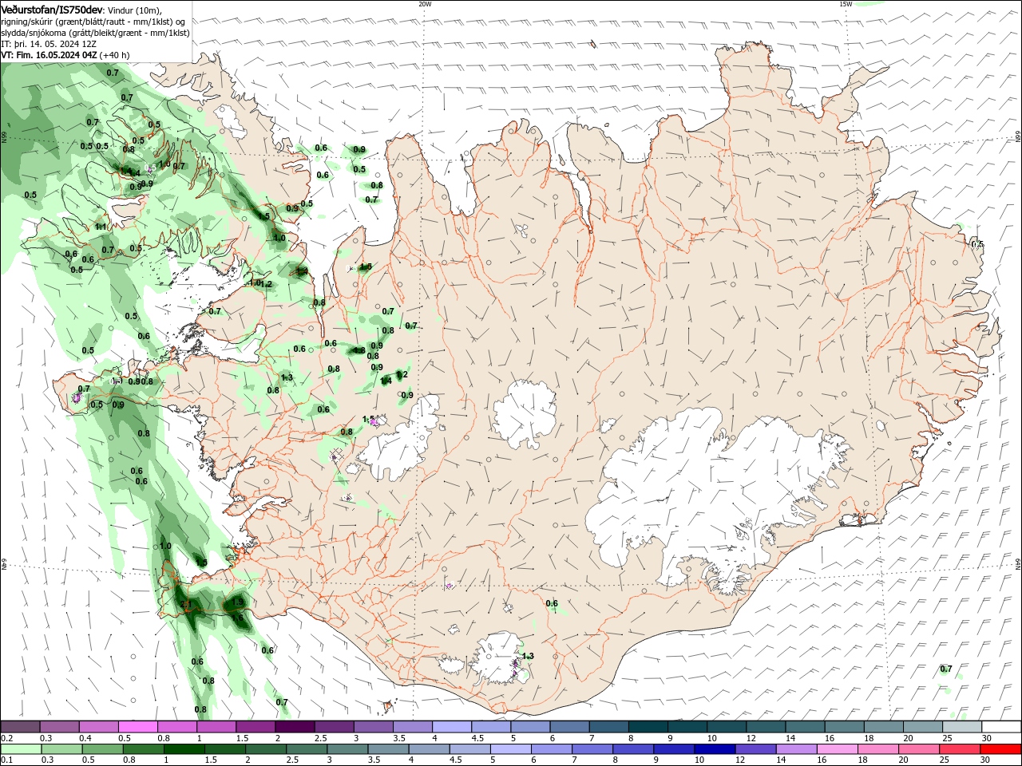Click the lower legend swatch between 3 and 3.5
This screenshot has width=1022, height=766.
click(x=347, y=749)
